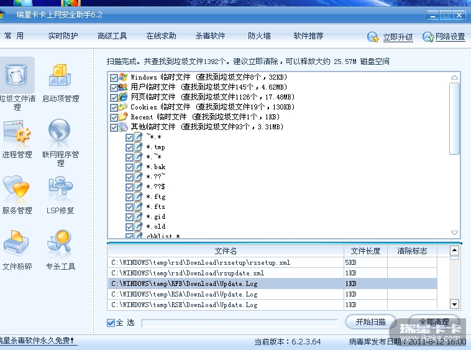Open 进程管理 process manager icon
Viewport: 471px width, 350px height.
tap(17, 132)
